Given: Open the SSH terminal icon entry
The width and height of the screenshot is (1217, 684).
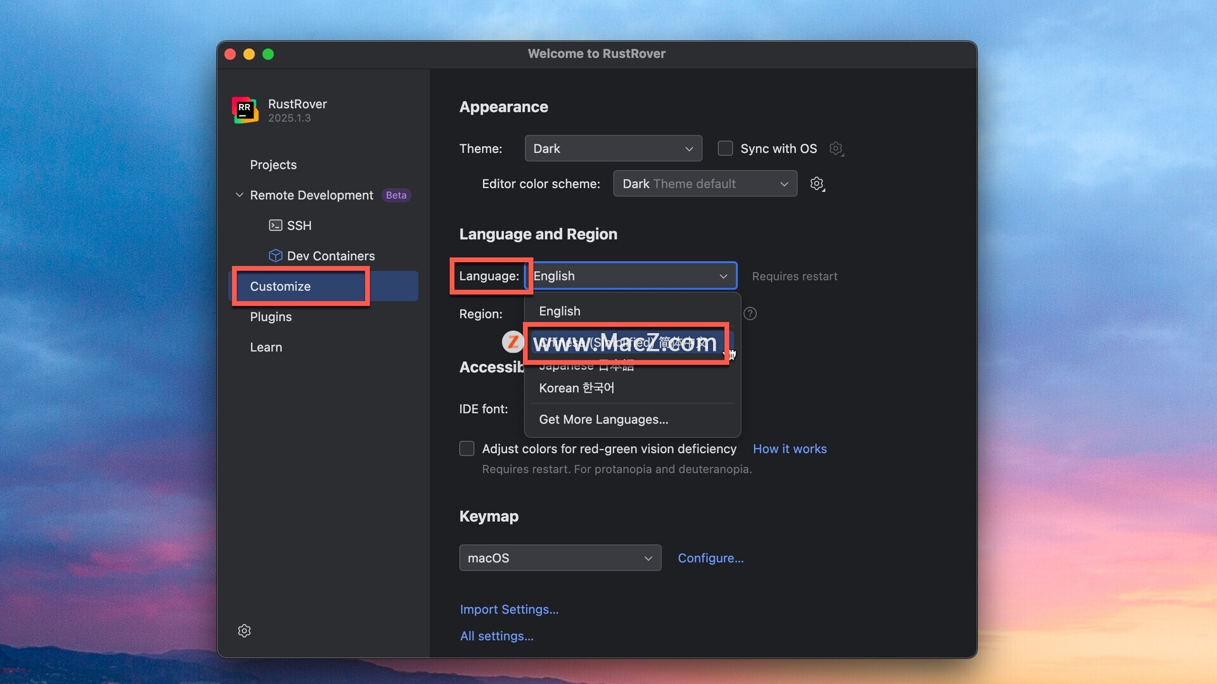Looking at the screenshot, I should tap(275, 225).
